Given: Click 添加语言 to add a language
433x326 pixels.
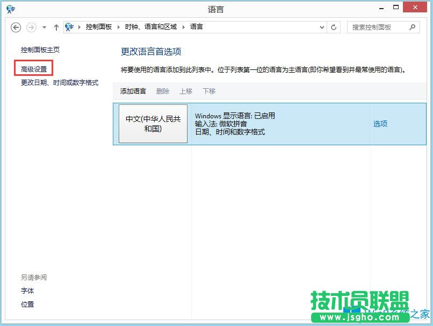Looking at the screenshot, I should (x=132, y=91).
